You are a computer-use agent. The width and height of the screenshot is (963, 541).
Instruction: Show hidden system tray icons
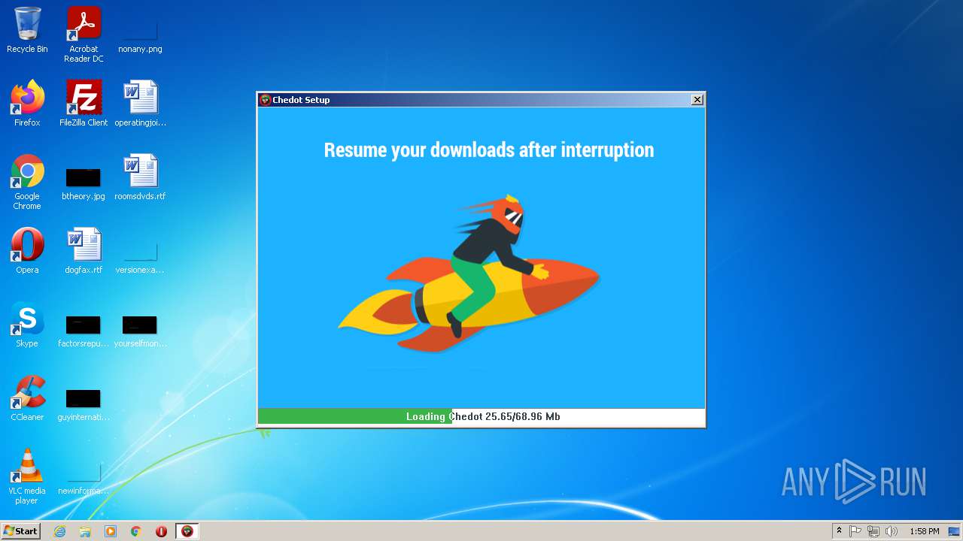[839, 531]
